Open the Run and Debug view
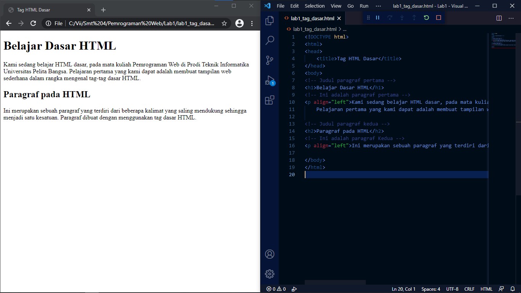Image resolution: width=521 pixels, height=293 pixels. pos(270,80)
